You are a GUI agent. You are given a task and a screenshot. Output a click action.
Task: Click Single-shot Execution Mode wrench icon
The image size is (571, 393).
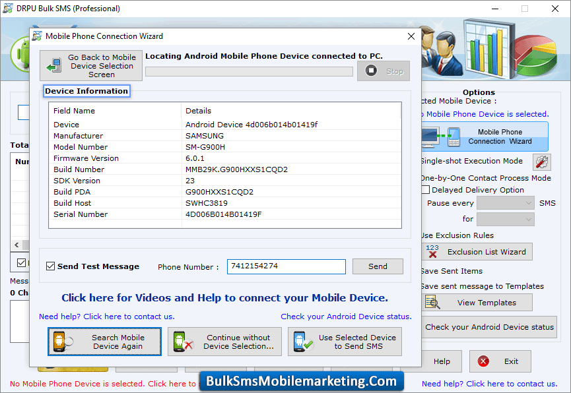(x=541, y=162)
